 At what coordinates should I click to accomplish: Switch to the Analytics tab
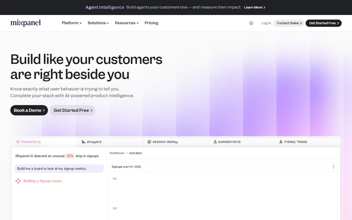pos(110,142)
